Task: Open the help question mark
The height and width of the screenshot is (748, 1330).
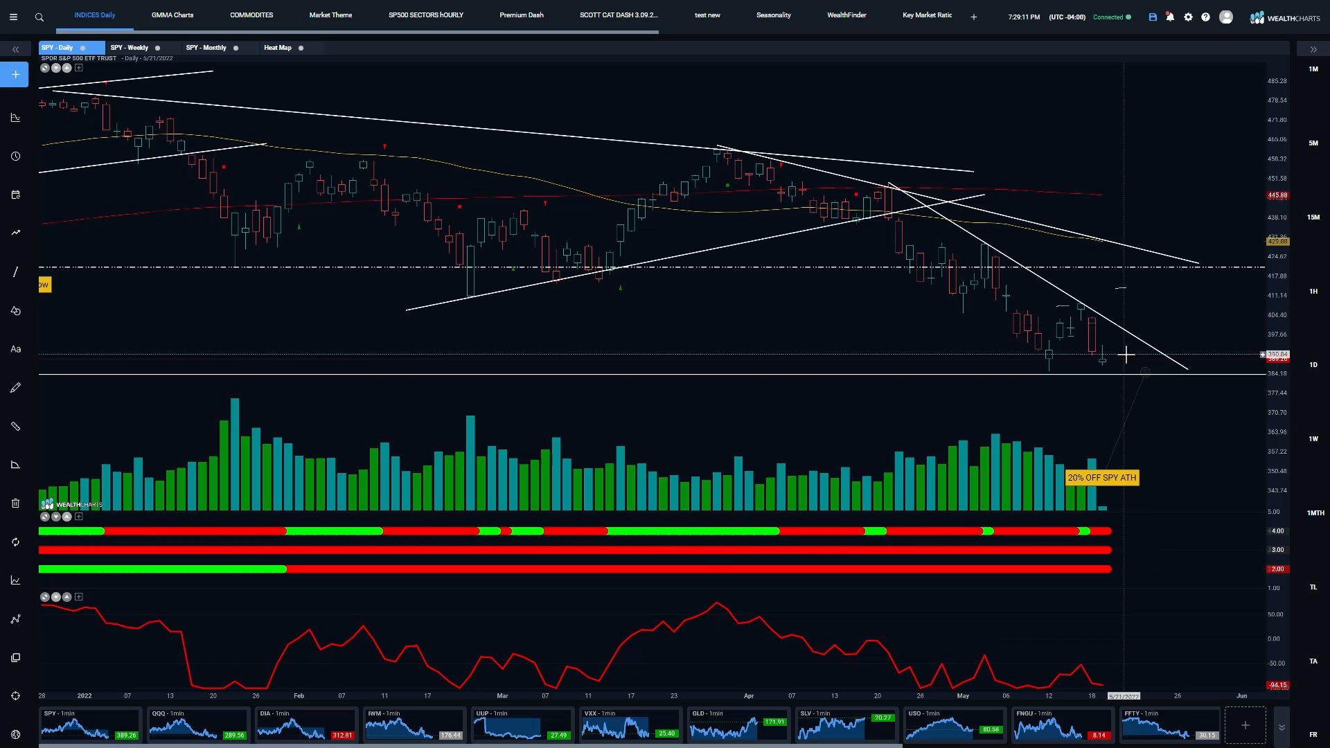Action: pos(1205,17)
